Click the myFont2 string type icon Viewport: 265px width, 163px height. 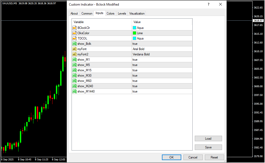pyautogui.click(x=74, y=54)
